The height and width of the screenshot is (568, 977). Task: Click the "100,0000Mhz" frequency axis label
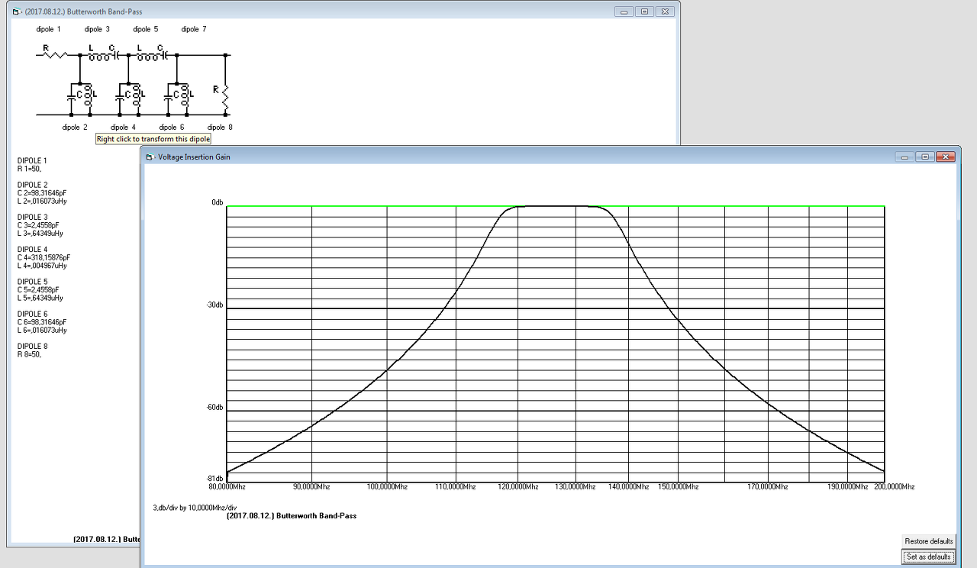coord(386,486)
